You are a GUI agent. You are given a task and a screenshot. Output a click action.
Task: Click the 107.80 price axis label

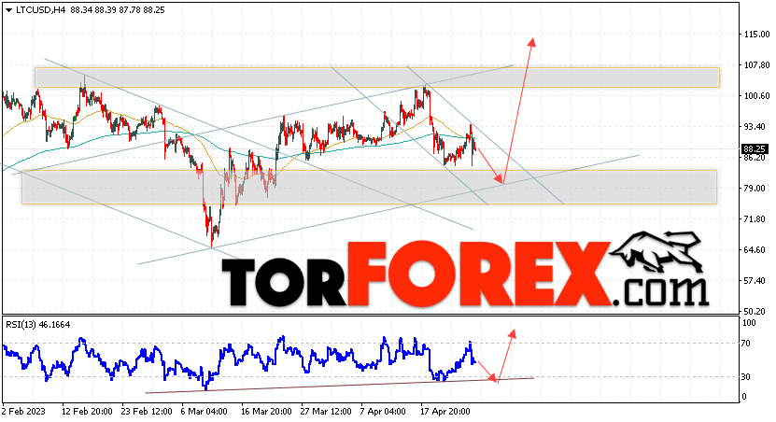pyautogui.click(x=757, y=64)
